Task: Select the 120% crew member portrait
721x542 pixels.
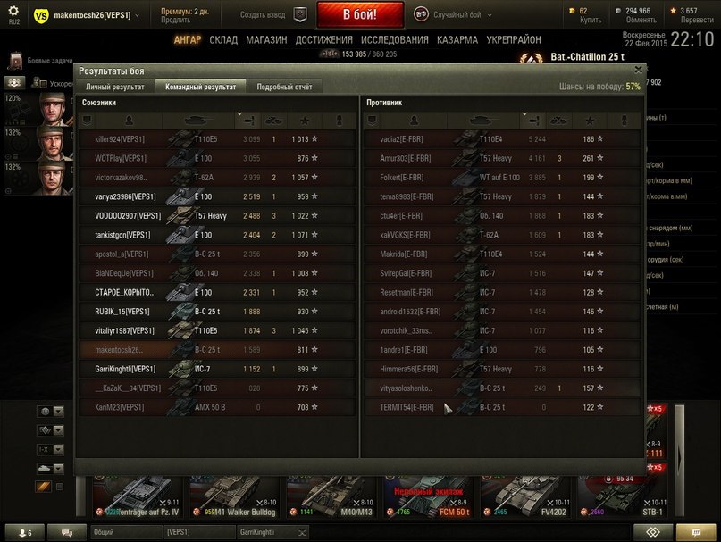Action: 54,109
